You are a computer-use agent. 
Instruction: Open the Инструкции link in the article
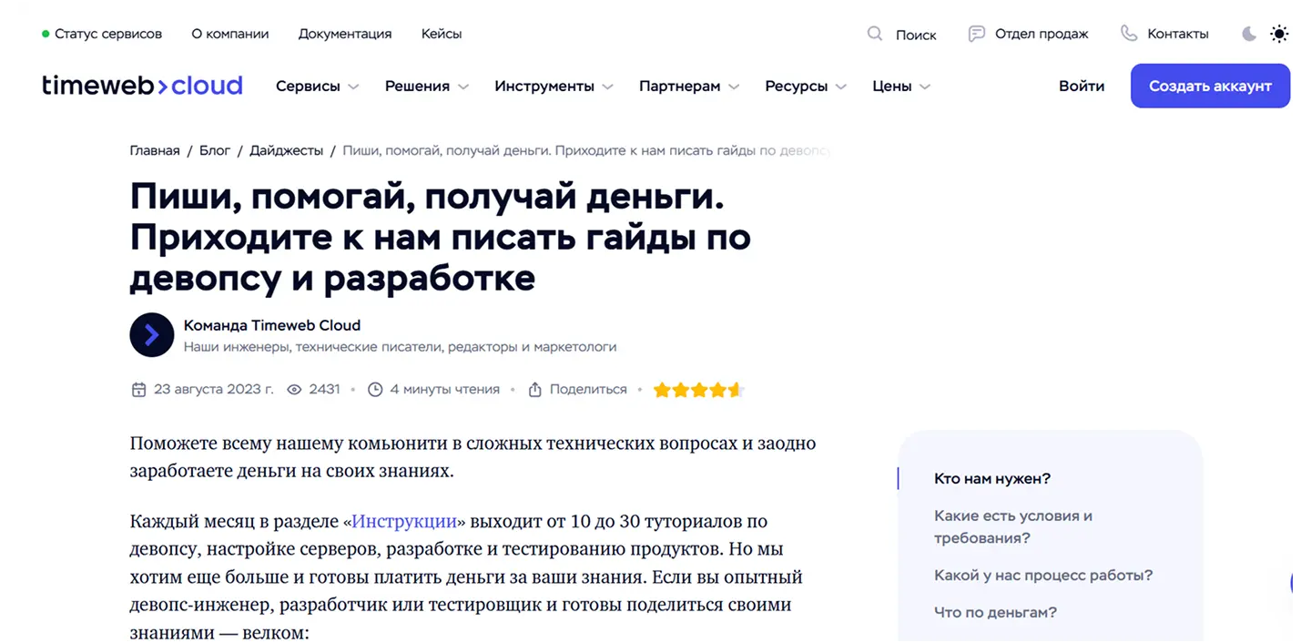pos(404,522)
